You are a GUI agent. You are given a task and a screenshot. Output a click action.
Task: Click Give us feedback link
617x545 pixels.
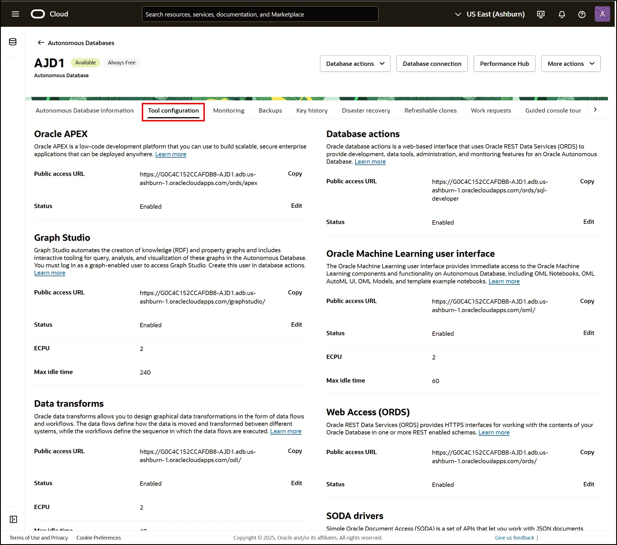click(514, 538)
